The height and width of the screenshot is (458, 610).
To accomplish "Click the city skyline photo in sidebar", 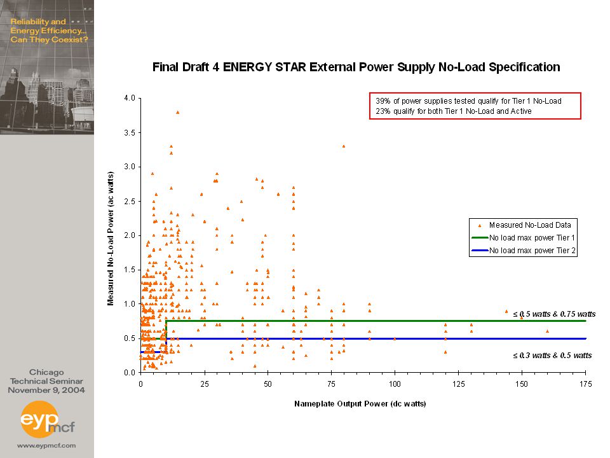I will (46, 67).
